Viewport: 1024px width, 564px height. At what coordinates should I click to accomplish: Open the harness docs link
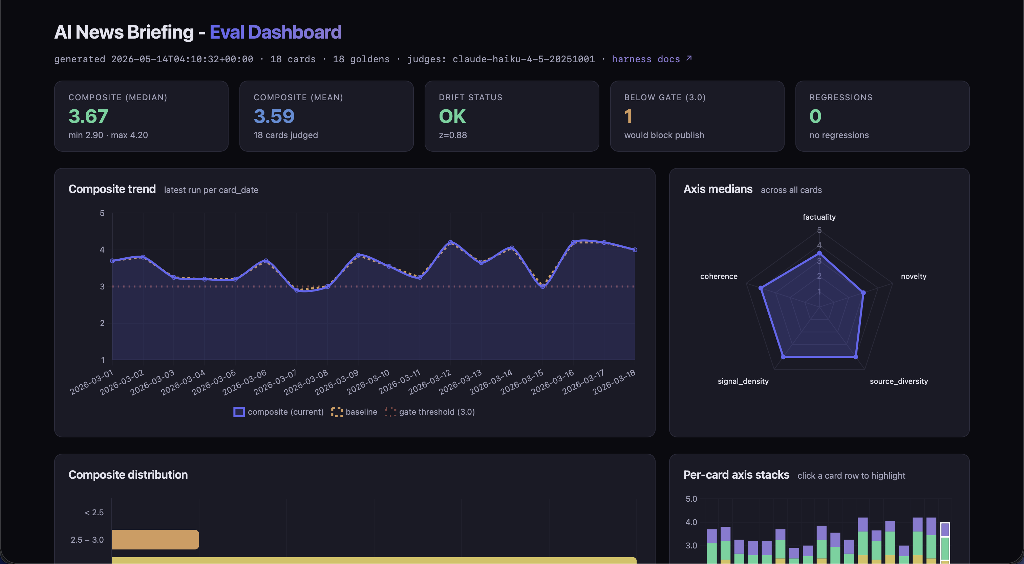[652, 59]
